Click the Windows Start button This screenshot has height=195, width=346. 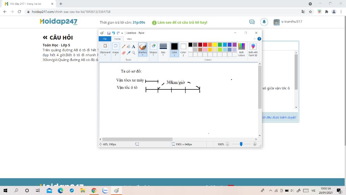pos(5,190)
